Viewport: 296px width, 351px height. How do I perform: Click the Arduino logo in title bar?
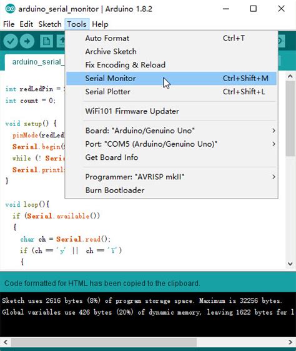tap(10, 9)
